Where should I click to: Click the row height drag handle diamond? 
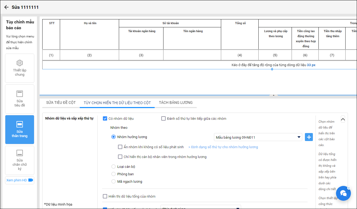(x=272, y=69)
